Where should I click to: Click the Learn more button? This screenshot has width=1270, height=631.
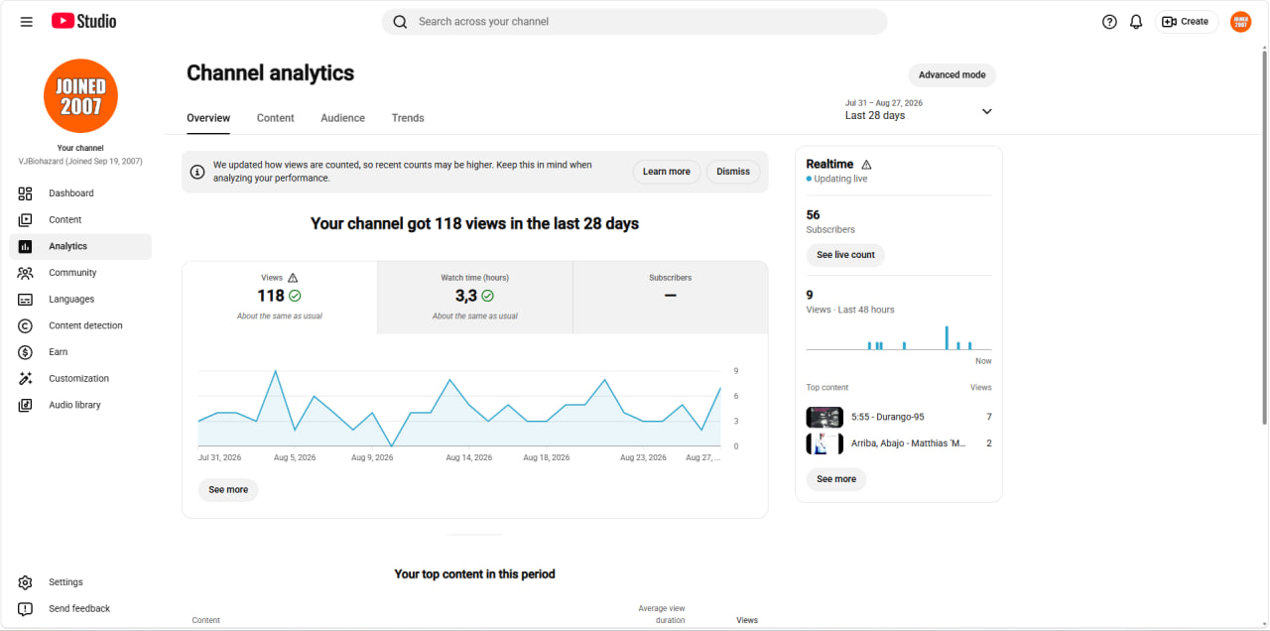[x=667, y=172]
